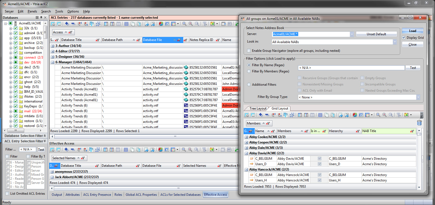Uncheck the admin4 folder checkbox
This screenshot has height=205, width=435.
tap(16, 33)
